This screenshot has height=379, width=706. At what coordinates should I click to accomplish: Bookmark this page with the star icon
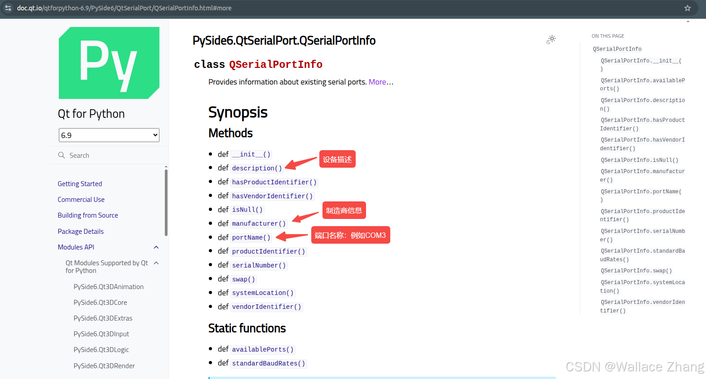(687, 8)
